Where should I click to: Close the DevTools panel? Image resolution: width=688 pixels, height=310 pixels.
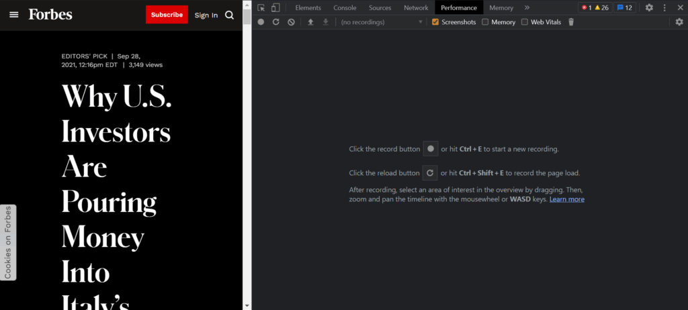(680, 7)
